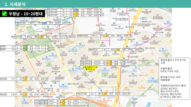Click the 백운초등학교 school marker icon

pyautogui.click(x=133, y=74)
